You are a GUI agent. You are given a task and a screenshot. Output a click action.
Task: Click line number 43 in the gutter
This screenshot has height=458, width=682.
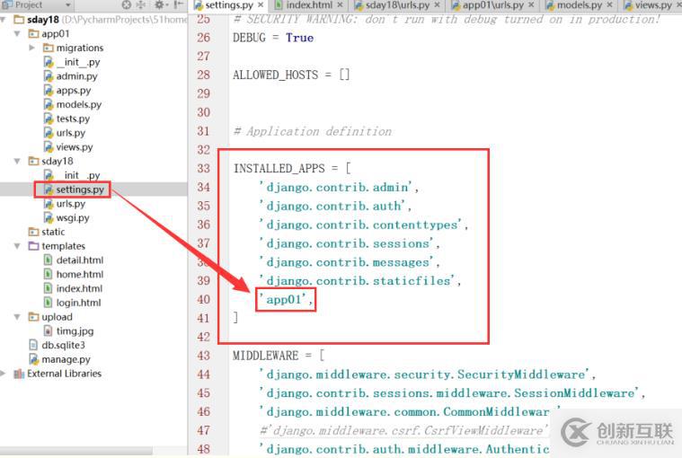[x=204, y=356]
